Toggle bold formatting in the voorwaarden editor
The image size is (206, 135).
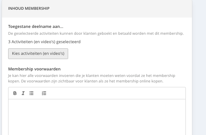pyautogui.click(x=15, y=93)
